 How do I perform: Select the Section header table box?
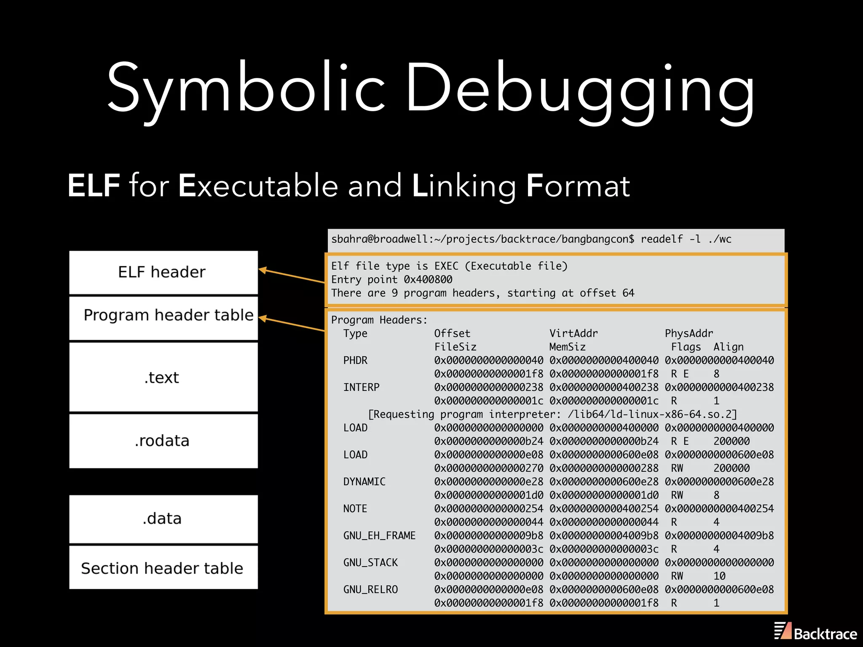163,567
